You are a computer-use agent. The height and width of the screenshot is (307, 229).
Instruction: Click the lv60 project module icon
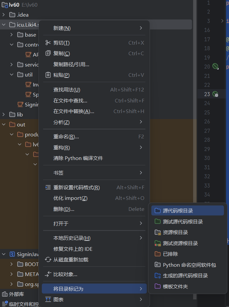[5, 5]
